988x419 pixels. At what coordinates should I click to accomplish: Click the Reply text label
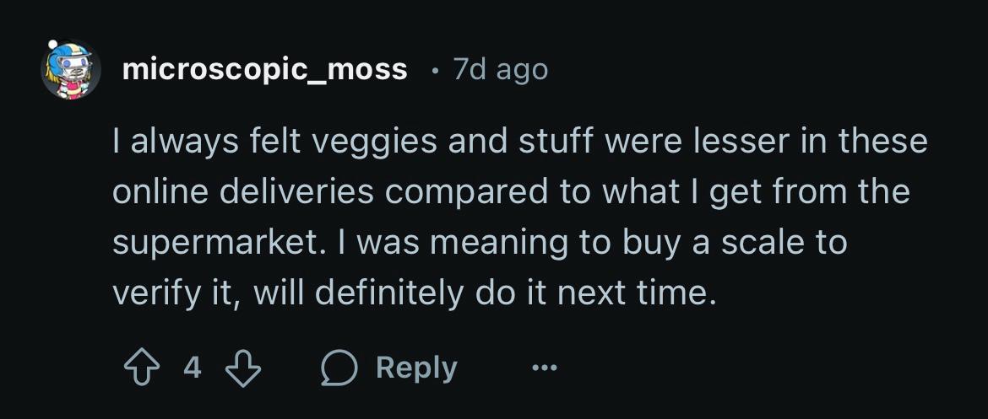(416, 368)
